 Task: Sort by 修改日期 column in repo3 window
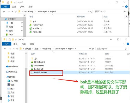[x=81, y=16]
